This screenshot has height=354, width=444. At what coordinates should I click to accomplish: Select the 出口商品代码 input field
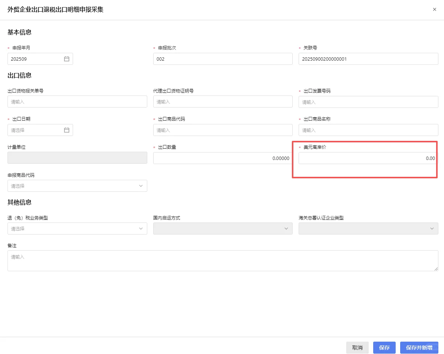pos(223,130)
